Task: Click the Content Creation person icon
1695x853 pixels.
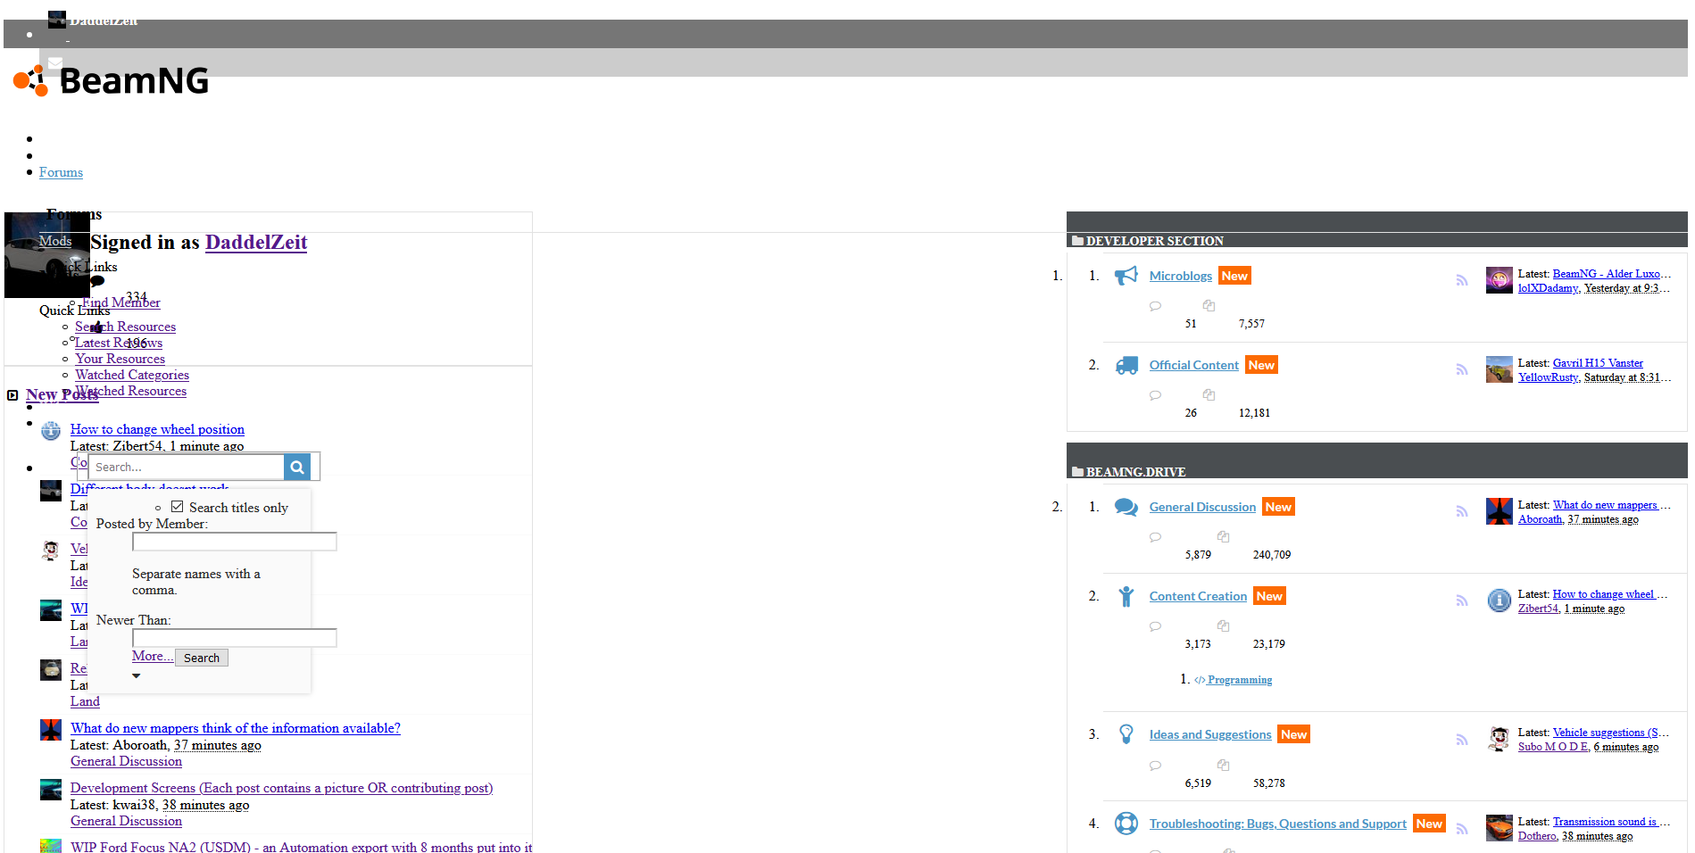Action: click(1126, 596)
